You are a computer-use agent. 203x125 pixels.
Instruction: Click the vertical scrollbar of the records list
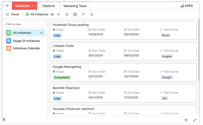click(x=199, y=50)
